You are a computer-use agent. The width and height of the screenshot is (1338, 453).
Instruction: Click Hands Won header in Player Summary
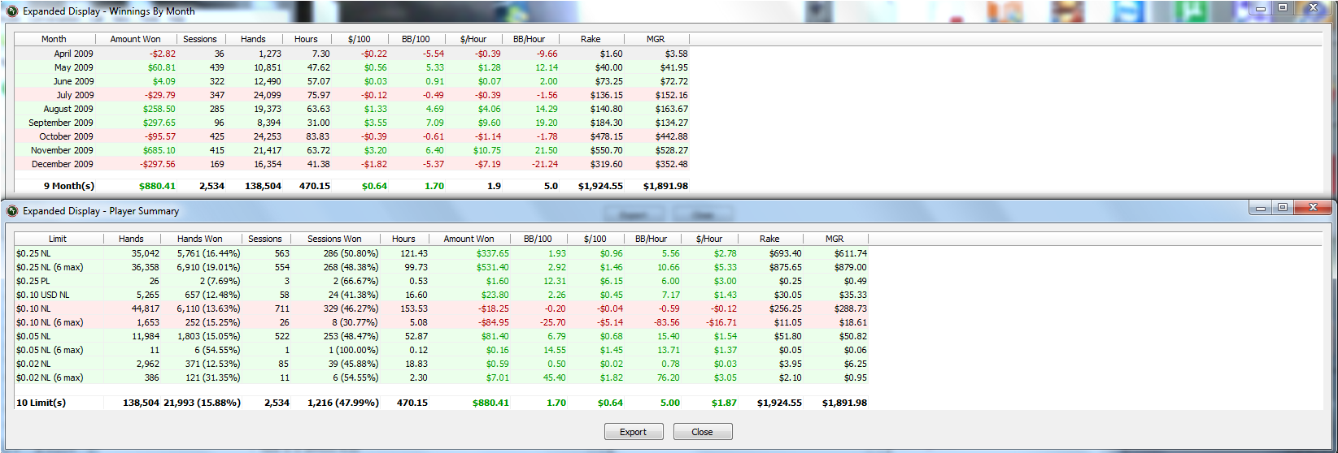point(200,239)
